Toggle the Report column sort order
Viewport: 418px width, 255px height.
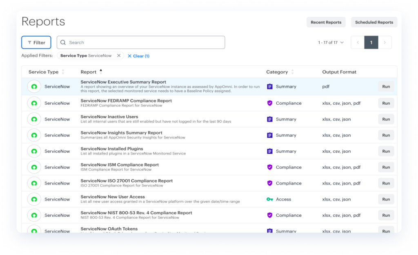point(101,72)
